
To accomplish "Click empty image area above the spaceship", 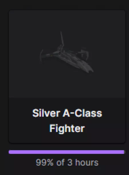I will tap(67, 20).
